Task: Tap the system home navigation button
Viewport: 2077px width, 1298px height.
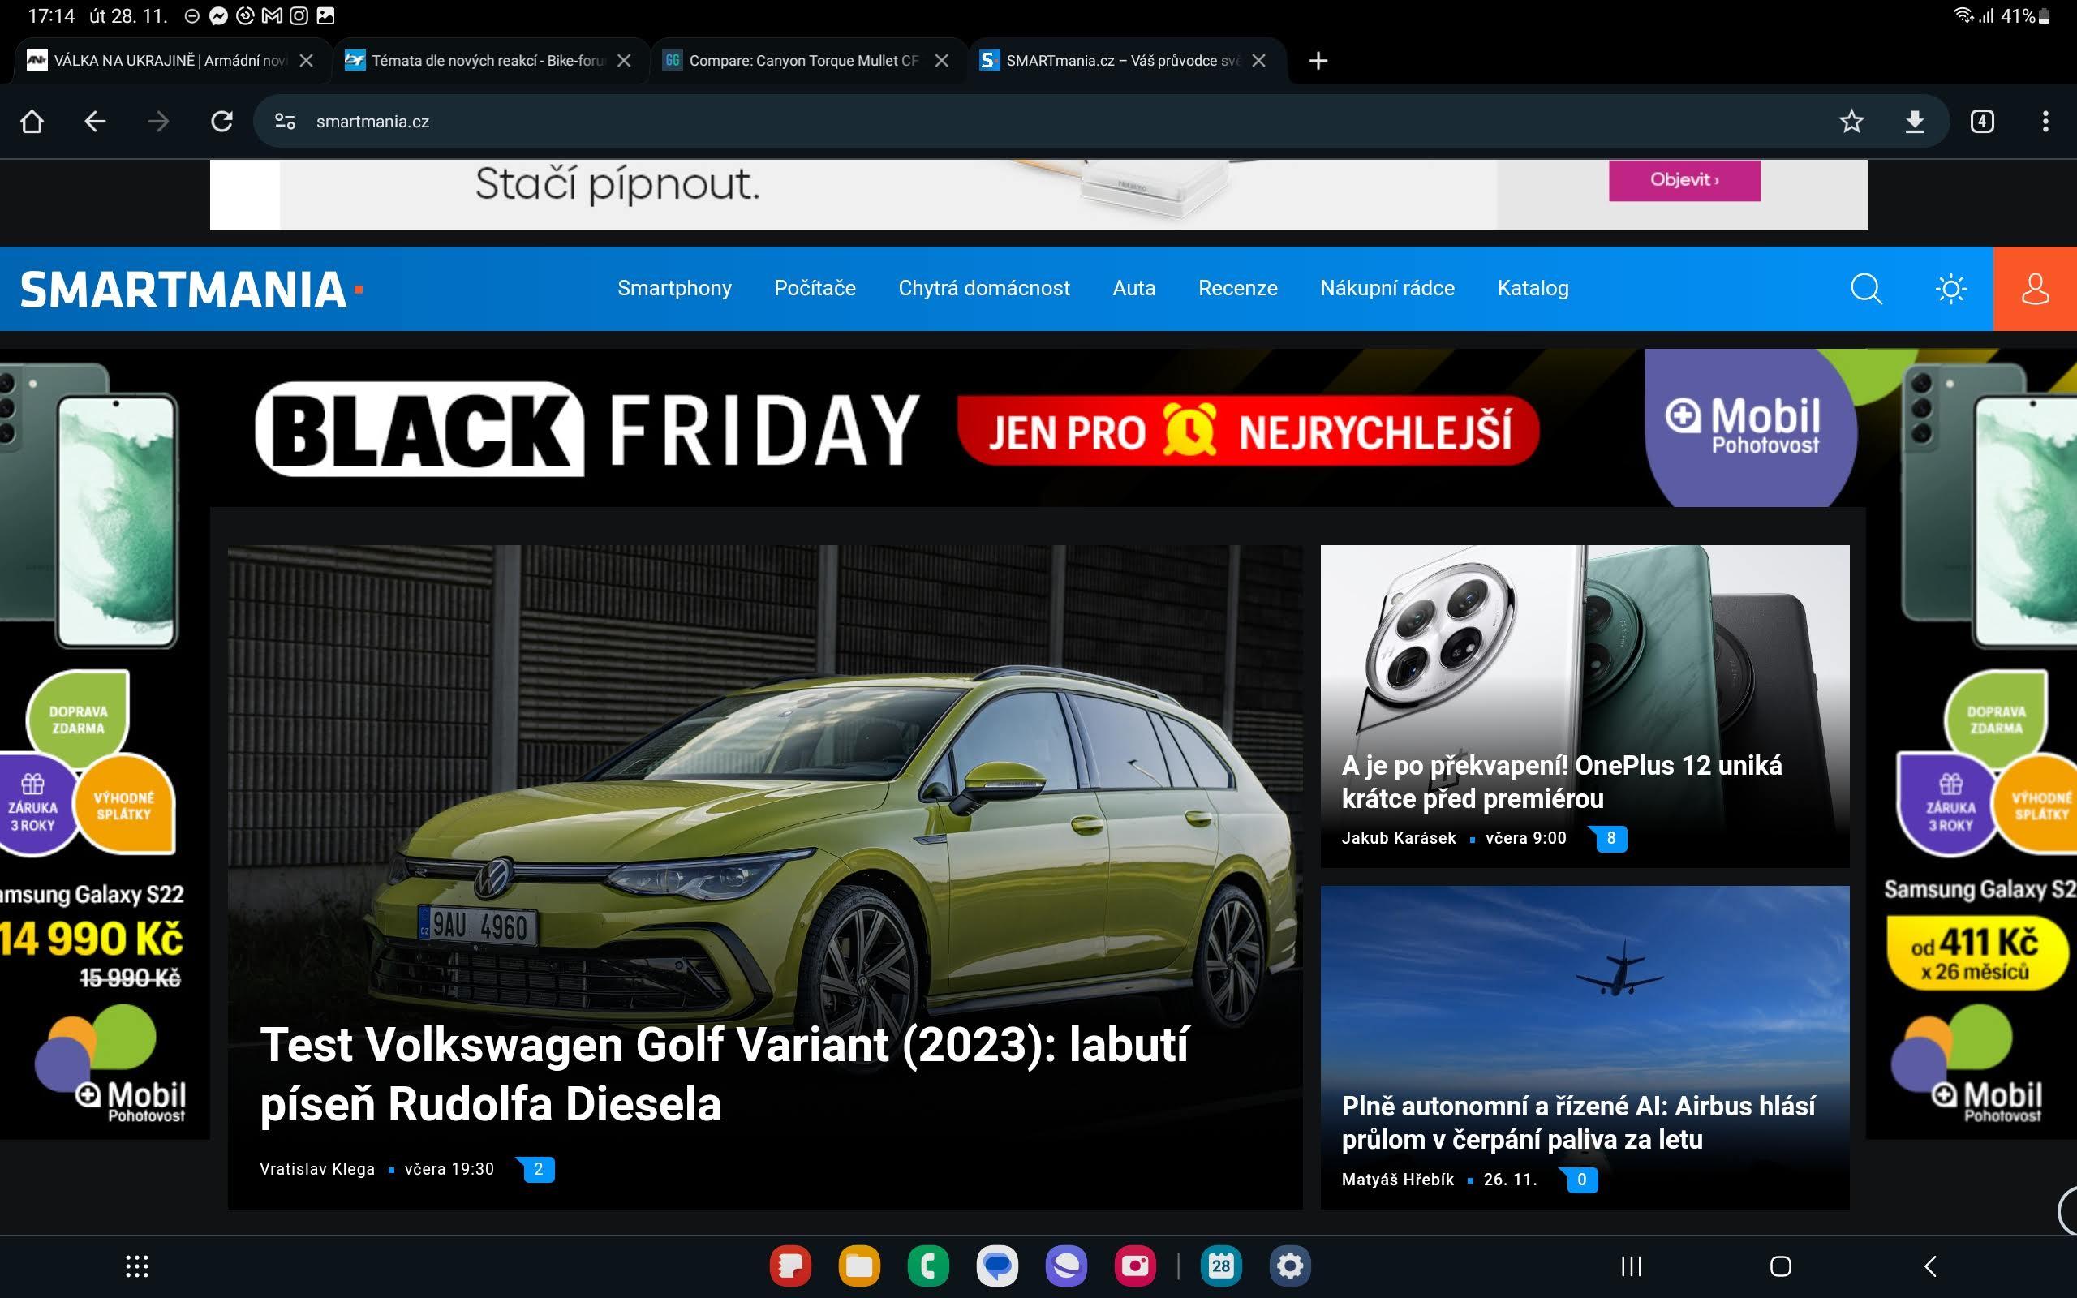Action: 1781,1266
